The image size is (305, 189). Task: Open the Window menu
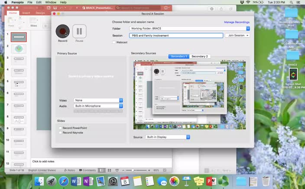click(x=51, y=2)
